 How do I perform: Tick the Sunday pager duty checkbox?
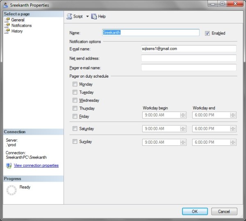pos(75,142)
